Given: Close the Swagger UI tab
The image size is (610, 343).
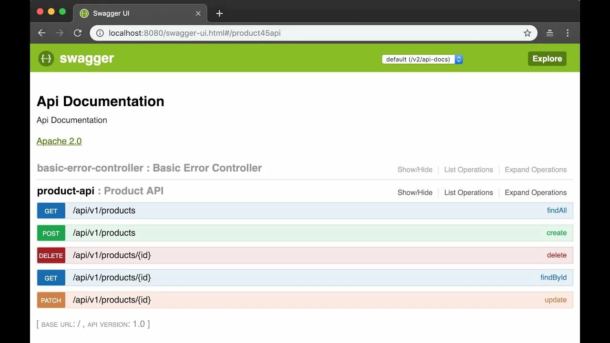Looking at the screenshot, I should tap(198, 13).
